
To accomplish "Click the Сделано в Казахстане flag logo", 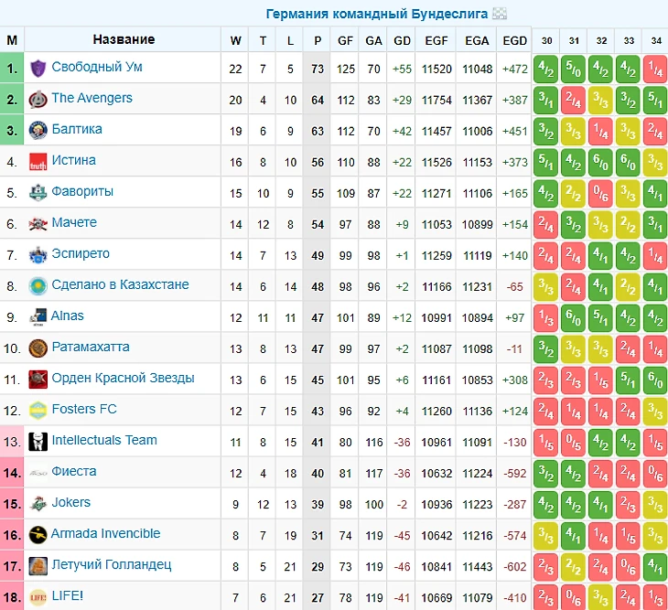I will click(38, 285).
